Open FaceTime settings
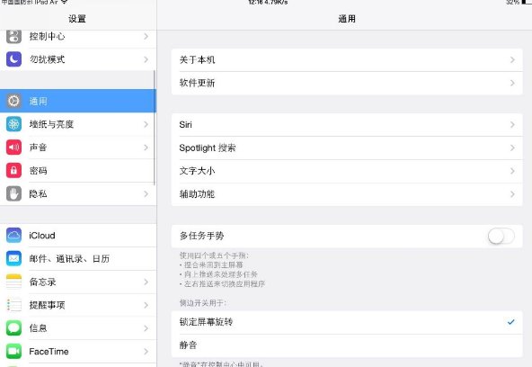This screenshot has height=367, width=532. pyautogui.click(x=78, y=352)
